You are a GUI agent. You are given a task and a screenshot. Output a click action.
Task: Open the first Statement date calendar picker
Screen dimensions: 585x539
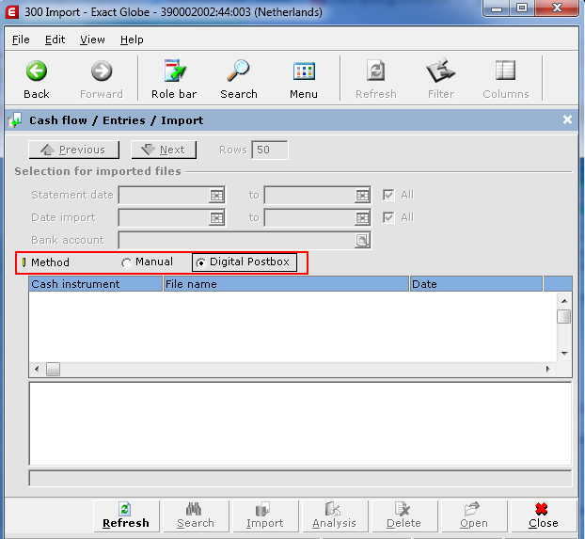216,196
